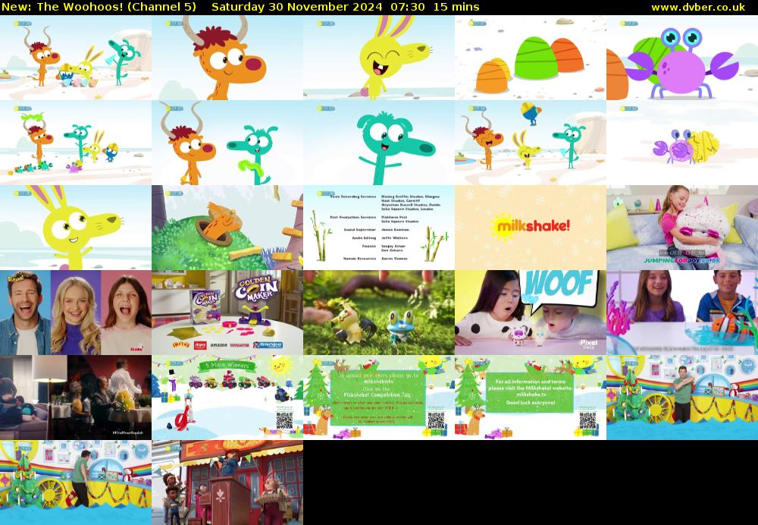Open thumbnail of green and orange shells
The width and height of the screenshot is (758, 525).
pyautogui.click(x=531, y=58)
